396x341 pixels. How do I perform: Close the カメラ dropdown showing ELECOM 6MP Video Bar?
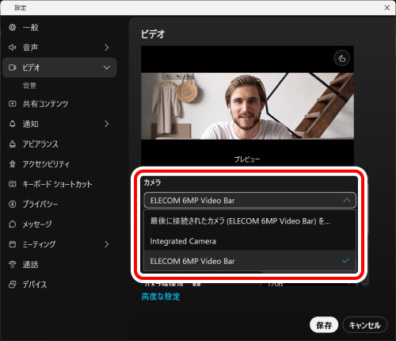[x=249, y=201]
